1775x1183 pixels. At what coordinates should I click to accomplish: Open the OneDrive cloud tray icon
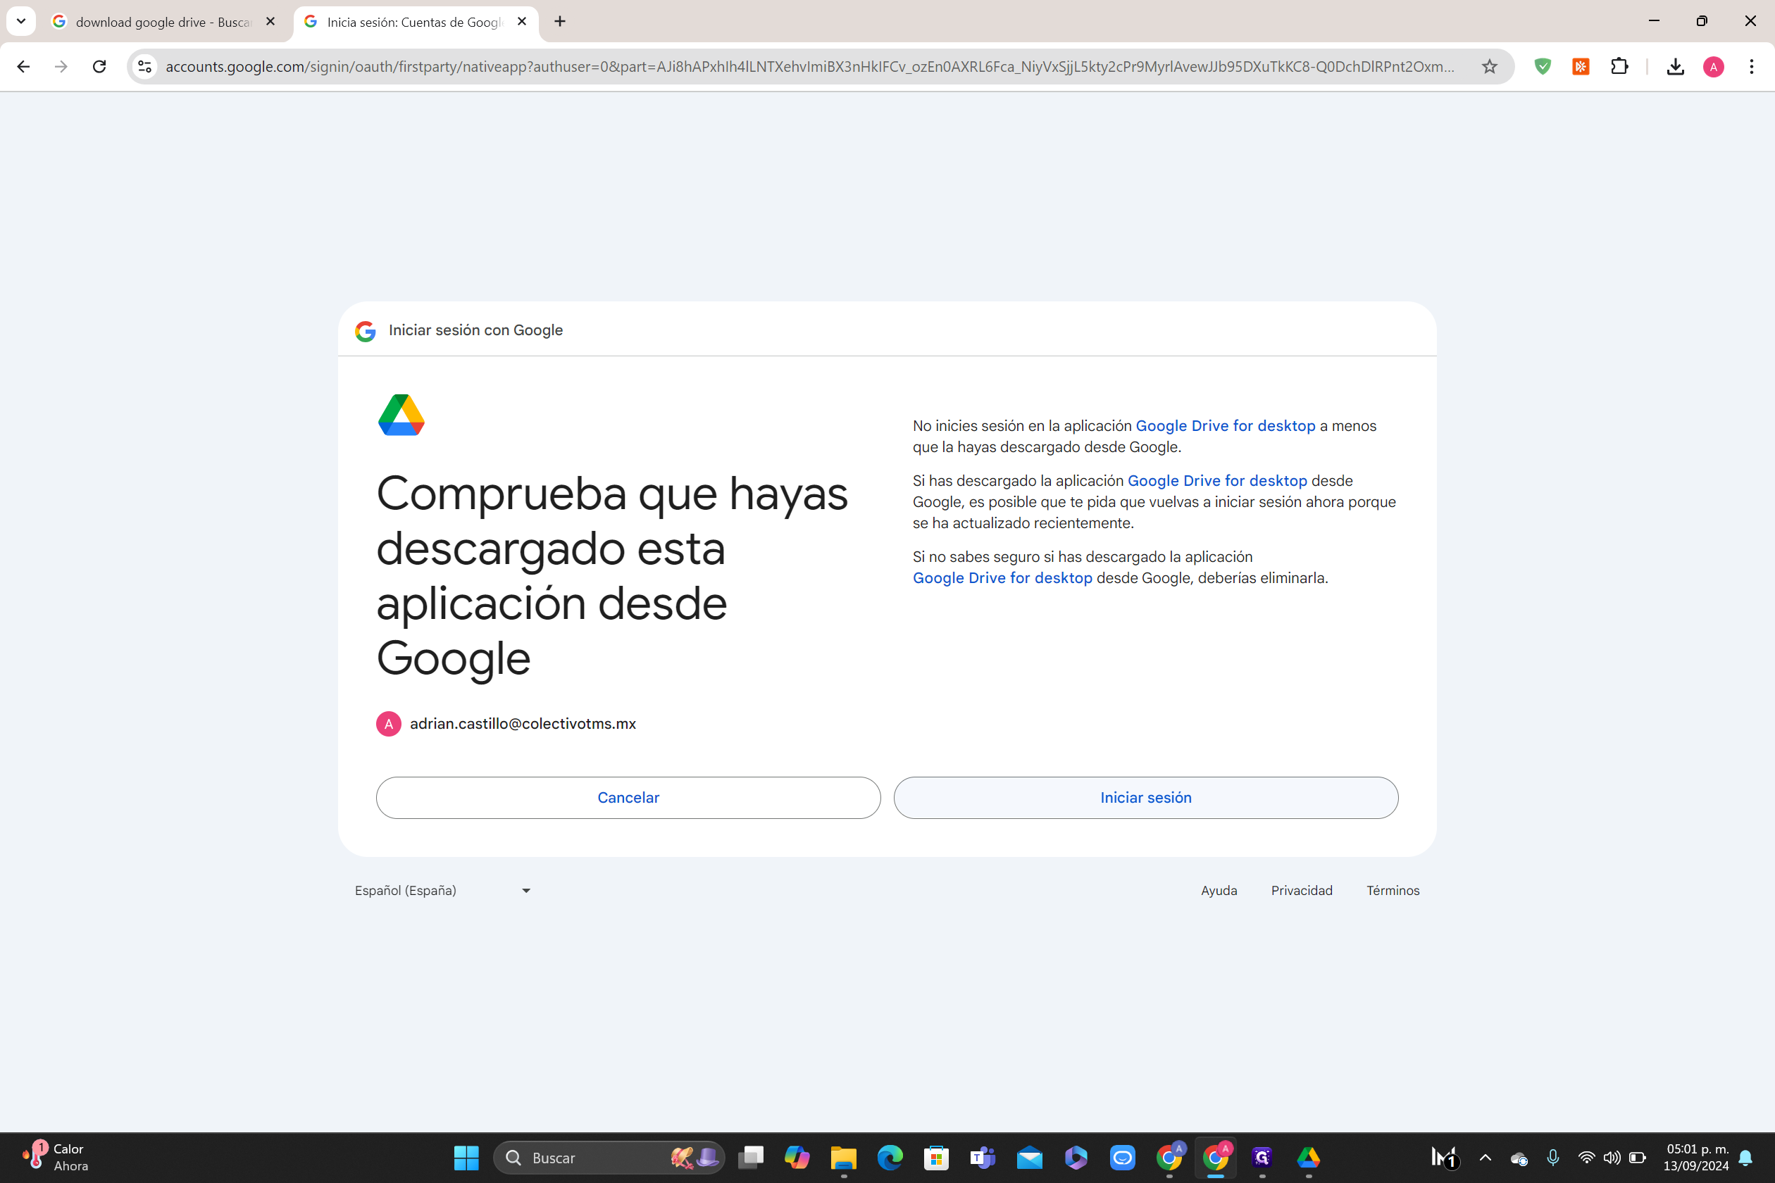tap(1519, 1158)
